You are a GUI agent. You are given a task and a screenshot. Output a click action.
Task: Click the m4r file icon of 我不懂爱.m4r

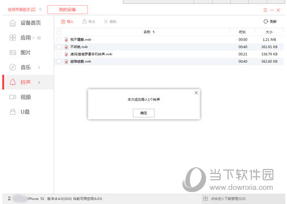66,40
